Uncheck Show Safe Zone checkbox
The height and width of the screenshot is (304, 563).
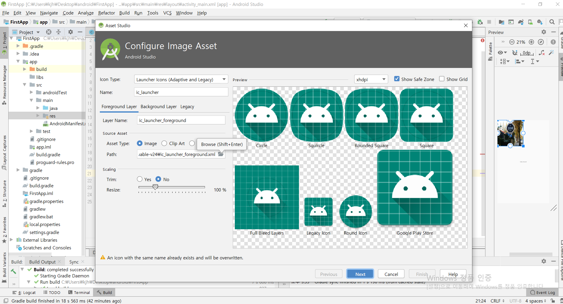click(397, 79)
